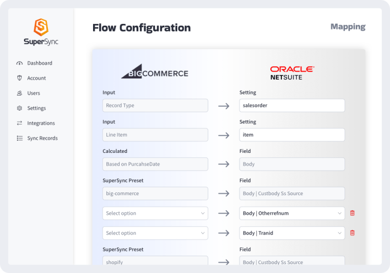
Task: Click the Account shield icon
Action: (x=19, y=78)
